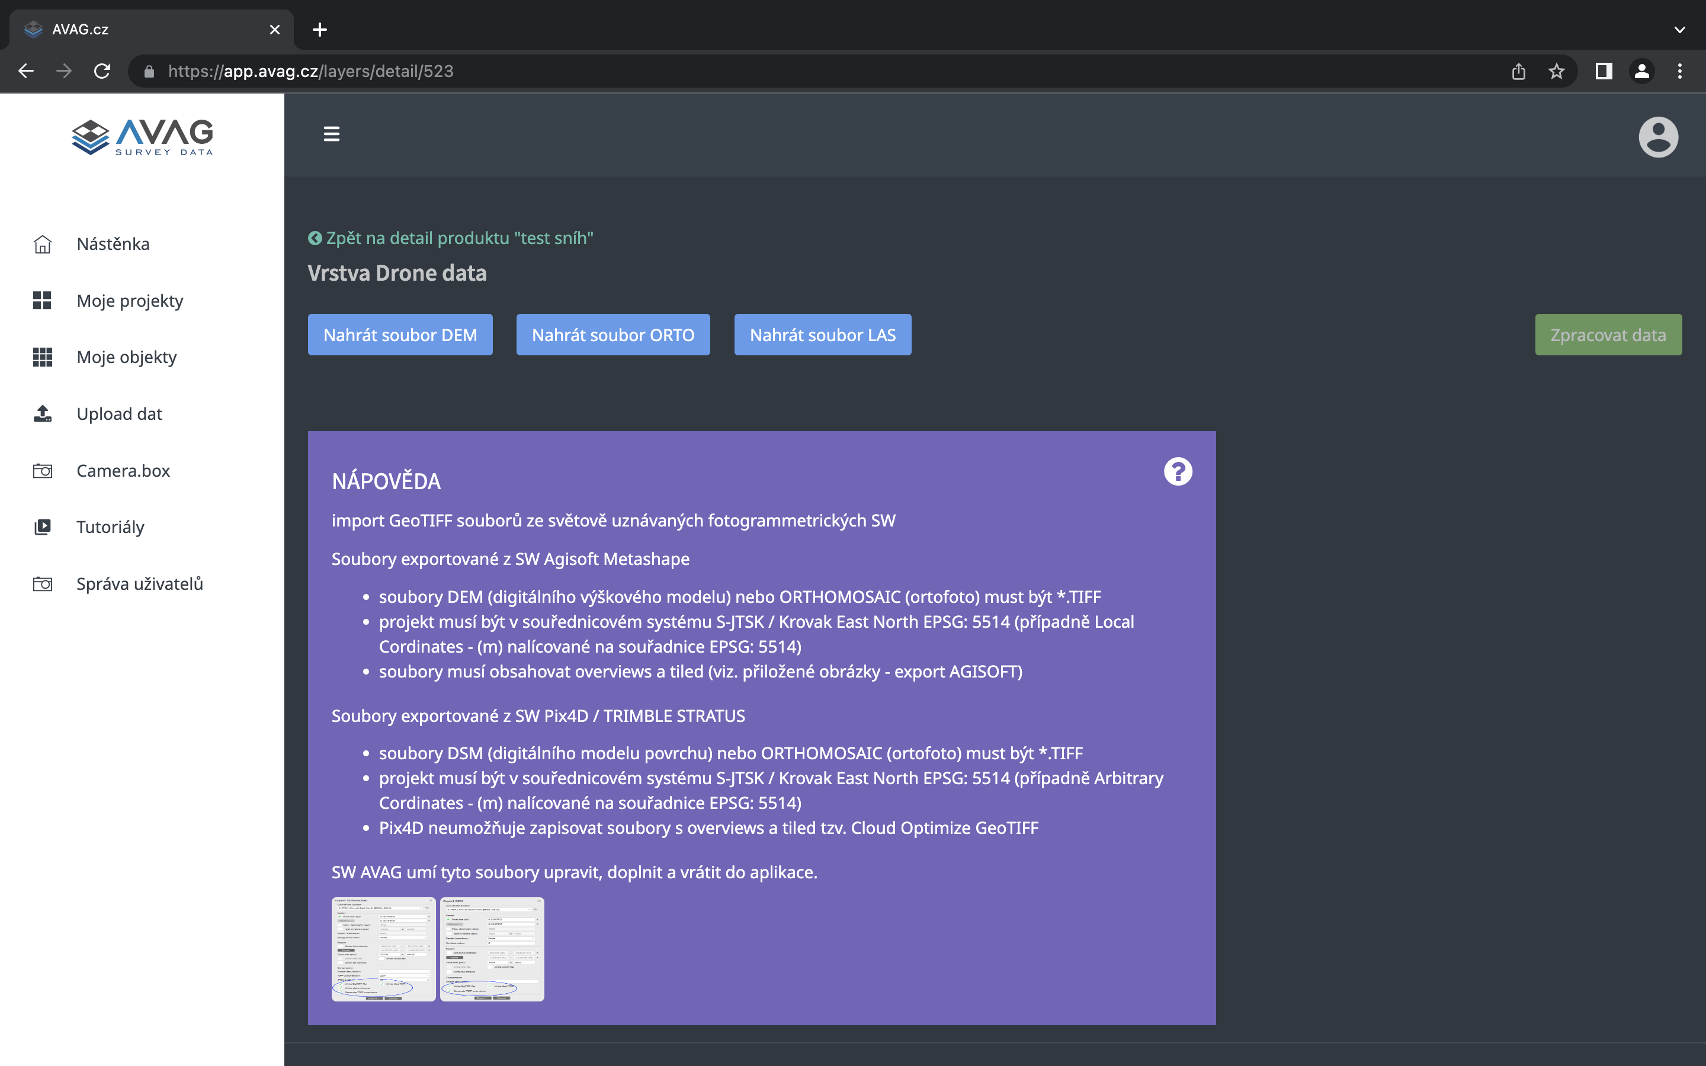
Task: Click the question mark help icon
Action: click(1177, 471)
